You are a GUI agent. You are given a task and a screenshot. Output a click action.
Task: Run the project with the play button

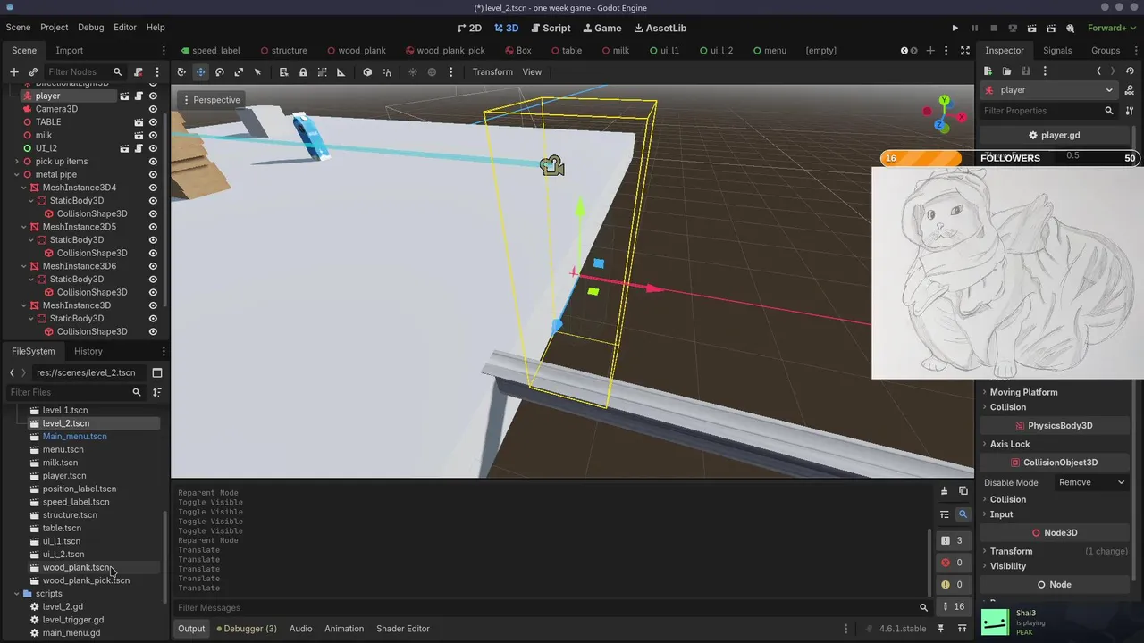pyautogui.click(x=955, y=28)
